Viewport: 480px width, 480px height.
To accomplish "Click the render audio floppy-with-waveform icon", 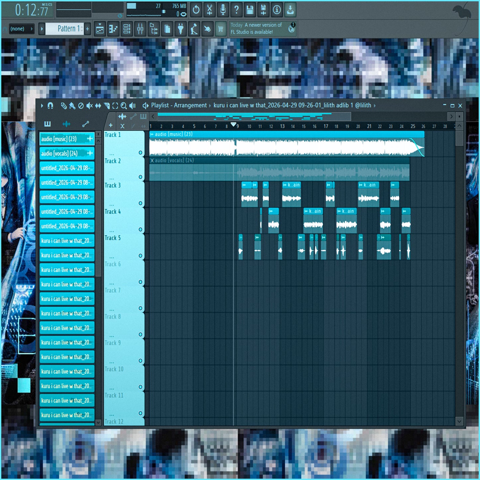I will pyautogui.click(x=263, y=10).
